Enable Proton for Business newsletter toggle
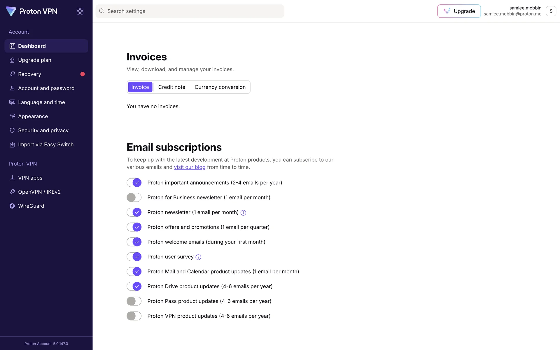 134,197
